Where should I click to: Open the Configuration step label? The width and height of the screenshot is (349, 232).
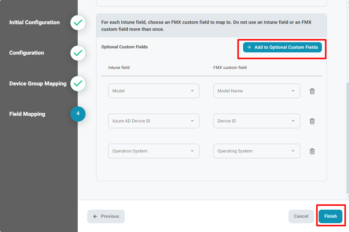tap(27, 53)
